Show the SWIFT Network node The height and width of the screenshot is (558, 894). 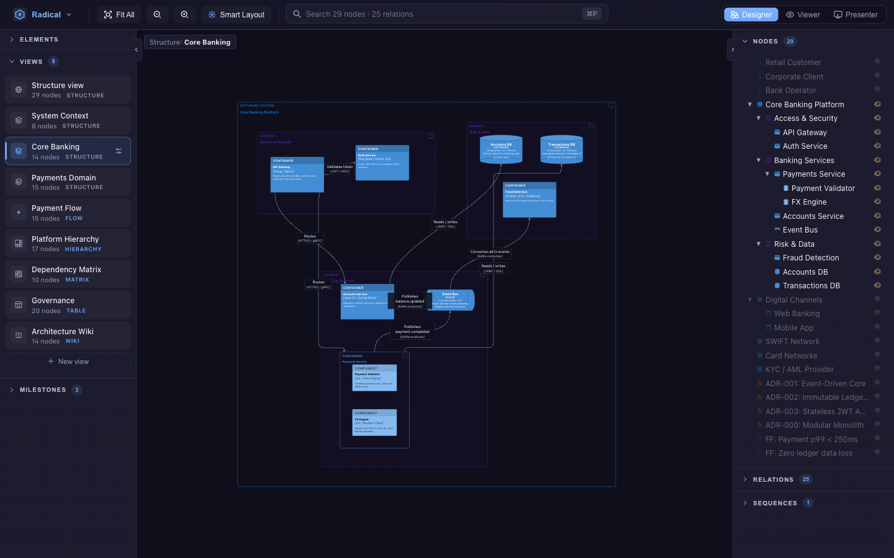pos(877,341)
